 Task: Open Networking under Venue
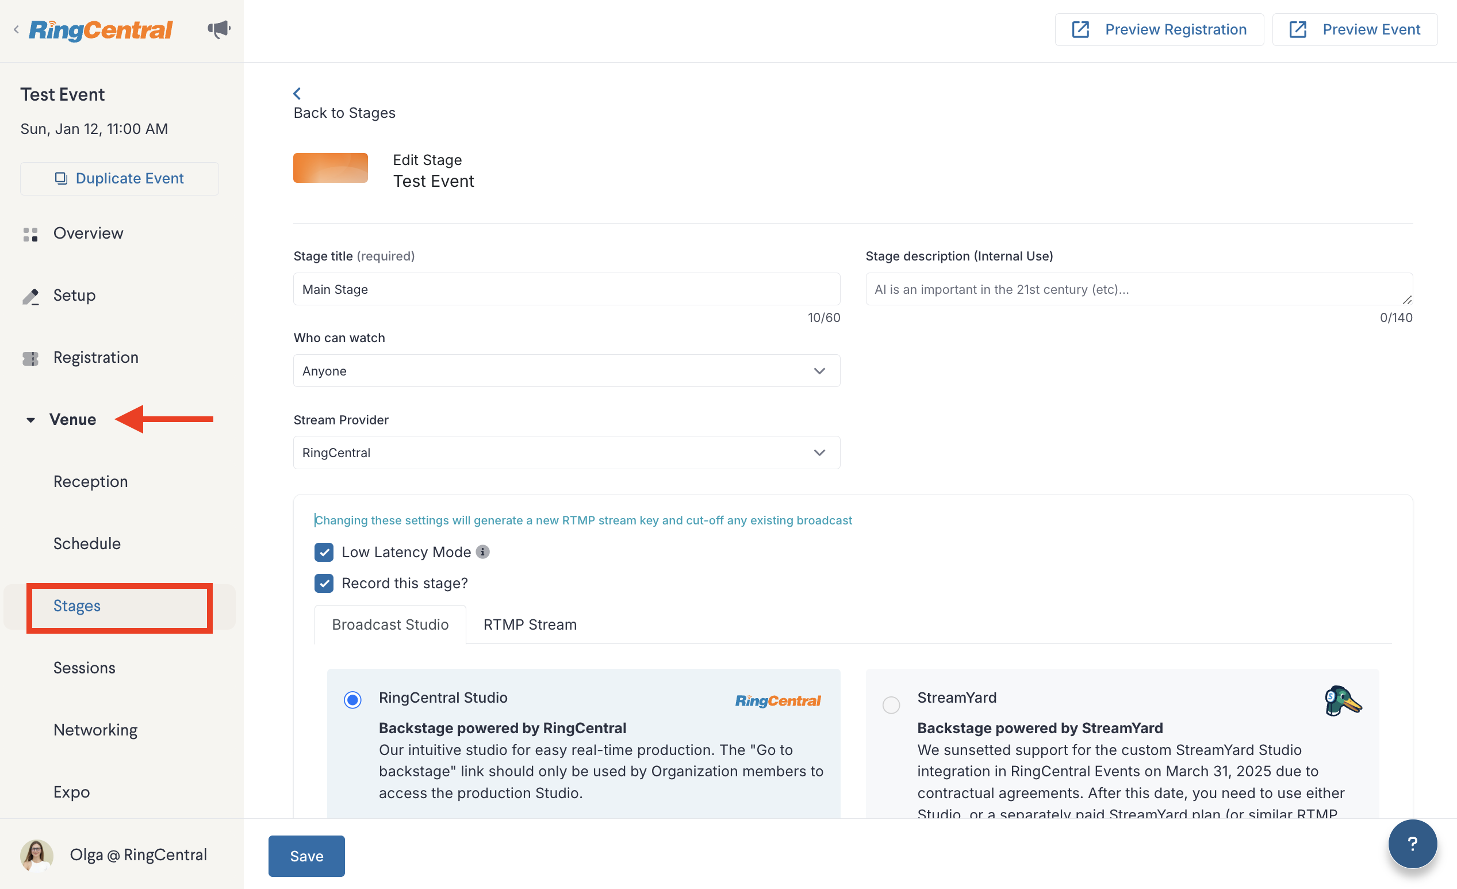[x=95, y=730]
